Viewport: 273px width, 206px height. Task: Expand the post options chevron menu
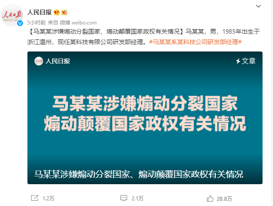tap(258, 6)
